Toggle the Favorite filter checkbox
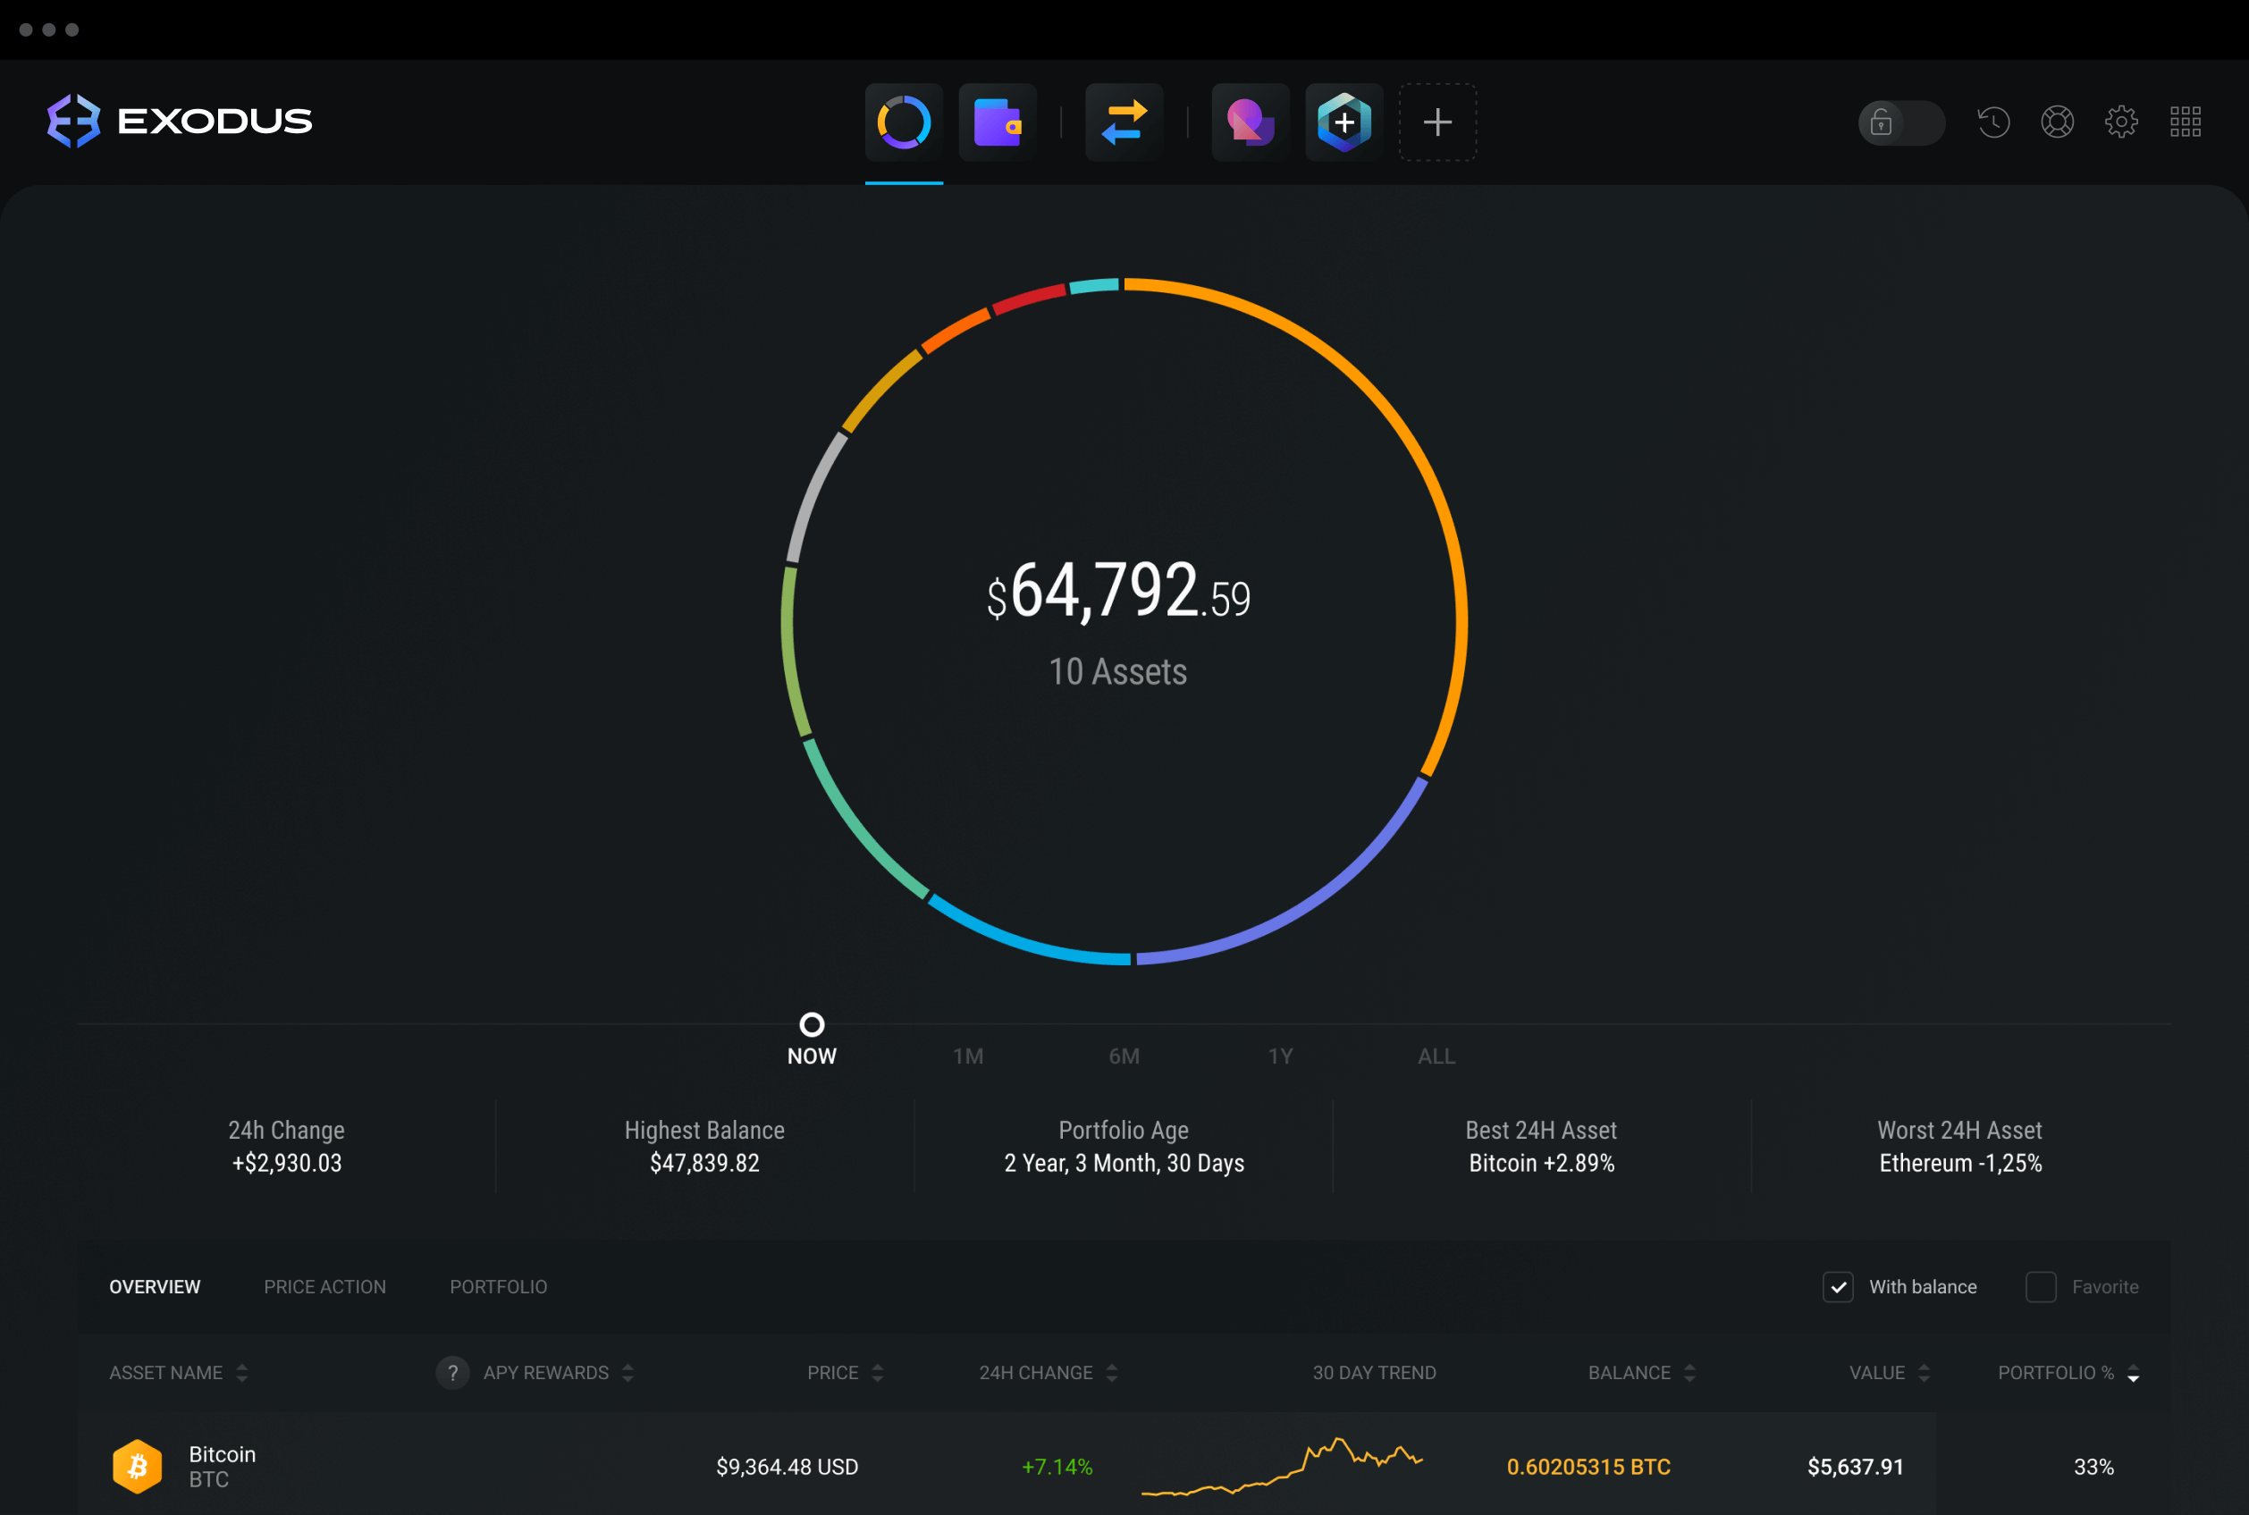 pos(2041,1287)
